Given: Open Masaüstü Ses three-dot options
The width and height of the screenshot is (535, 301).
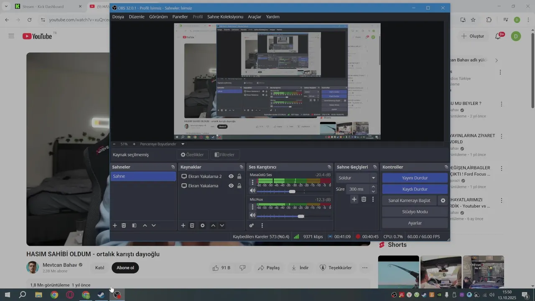Looking at the screenshot, I should click(252, 182).
